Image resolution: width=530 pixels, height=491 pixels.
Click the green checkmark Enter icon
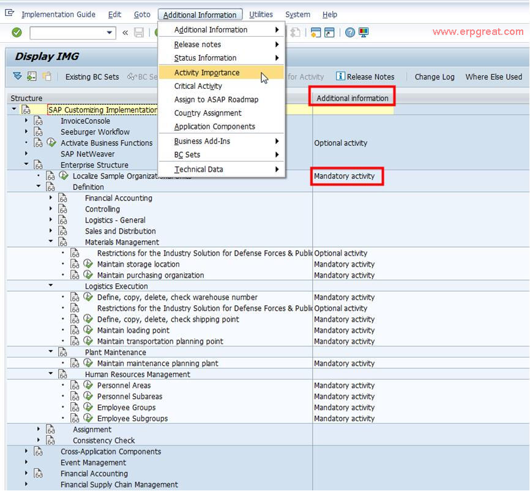17,32
